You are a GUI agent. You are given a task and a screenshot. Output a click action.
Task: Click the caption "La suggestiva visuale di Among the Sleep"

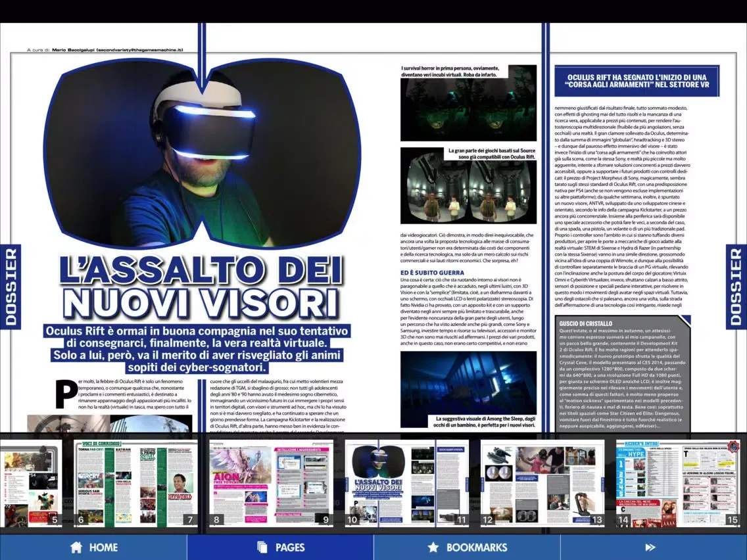point(483,421)
